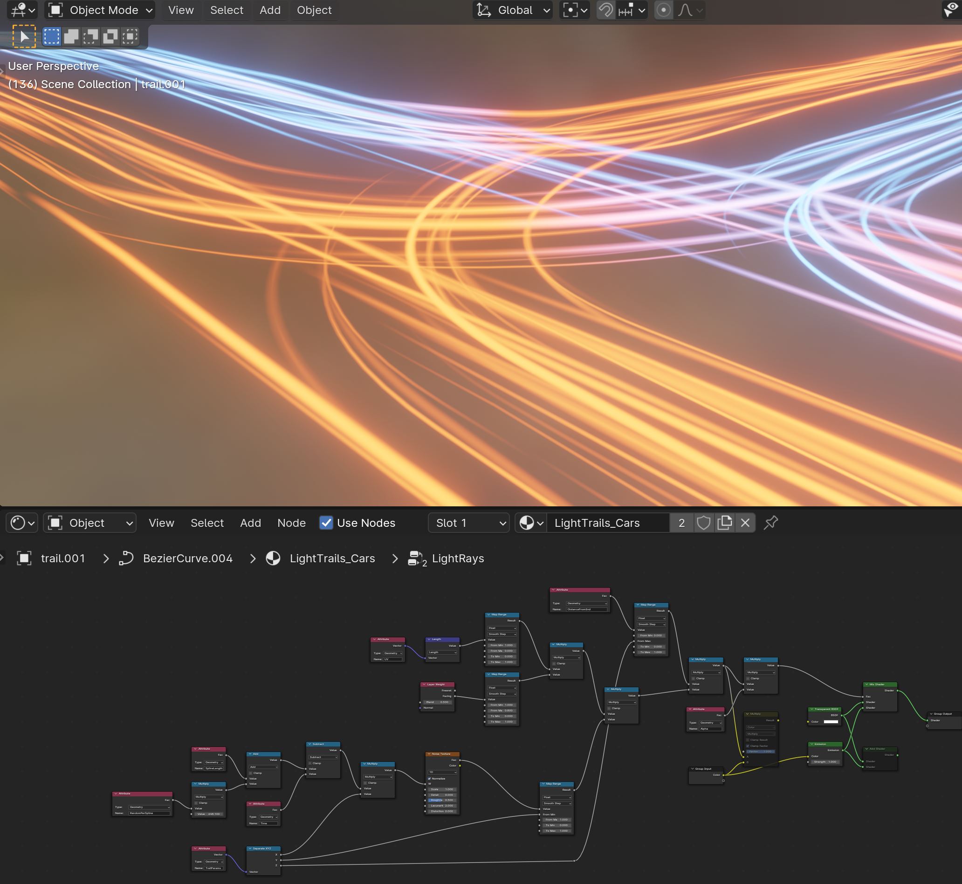Open the viewport Add menu
The height and width of the screenshot is (884, 962).
coord(270,10)
